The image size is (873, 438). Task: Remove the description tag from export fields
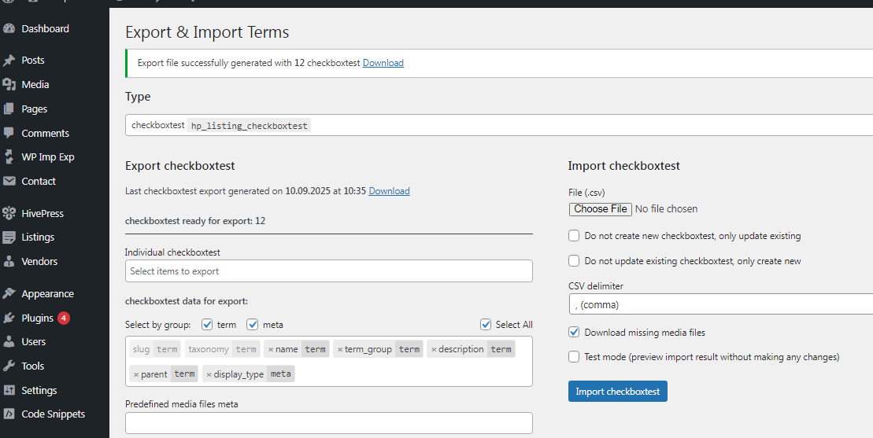434,350
